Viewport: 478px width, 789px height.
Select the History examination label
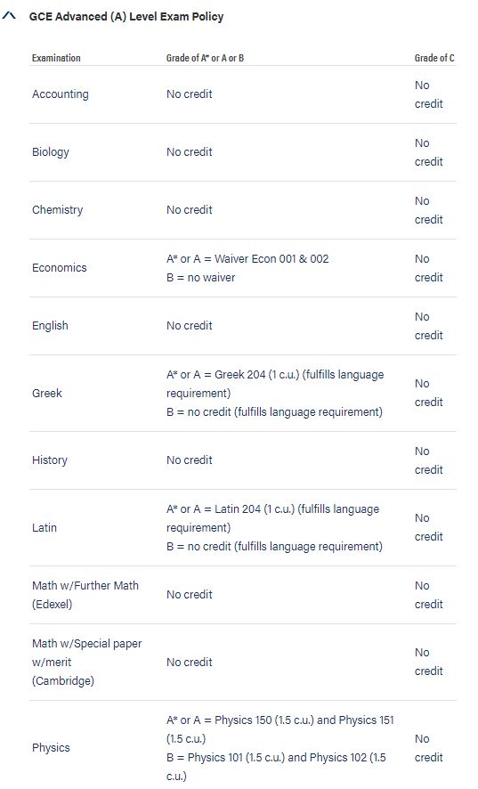[49, 460]
